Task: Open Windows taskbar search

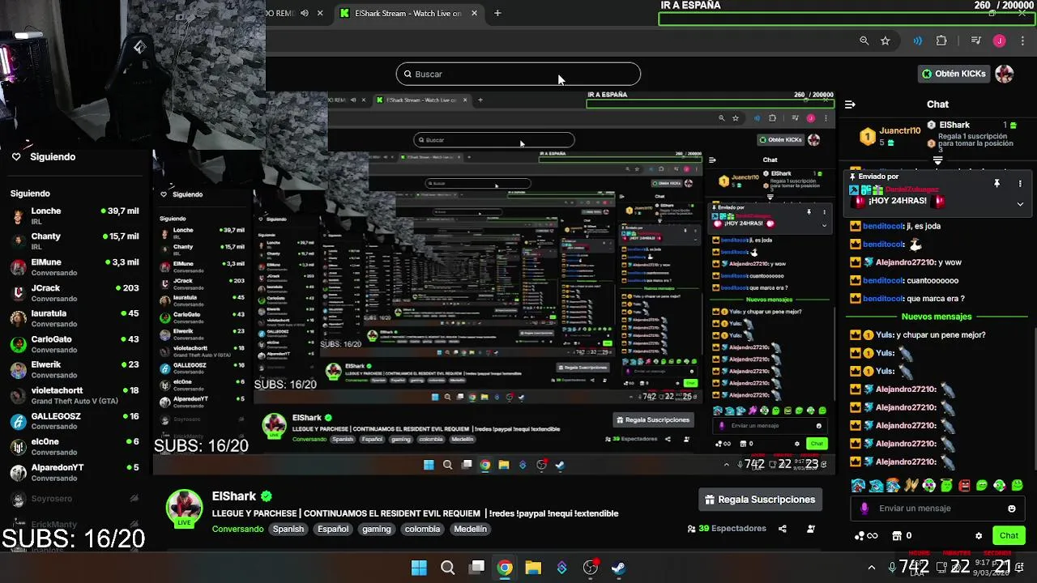Action: pyautogui.click(x=447, y=568)
